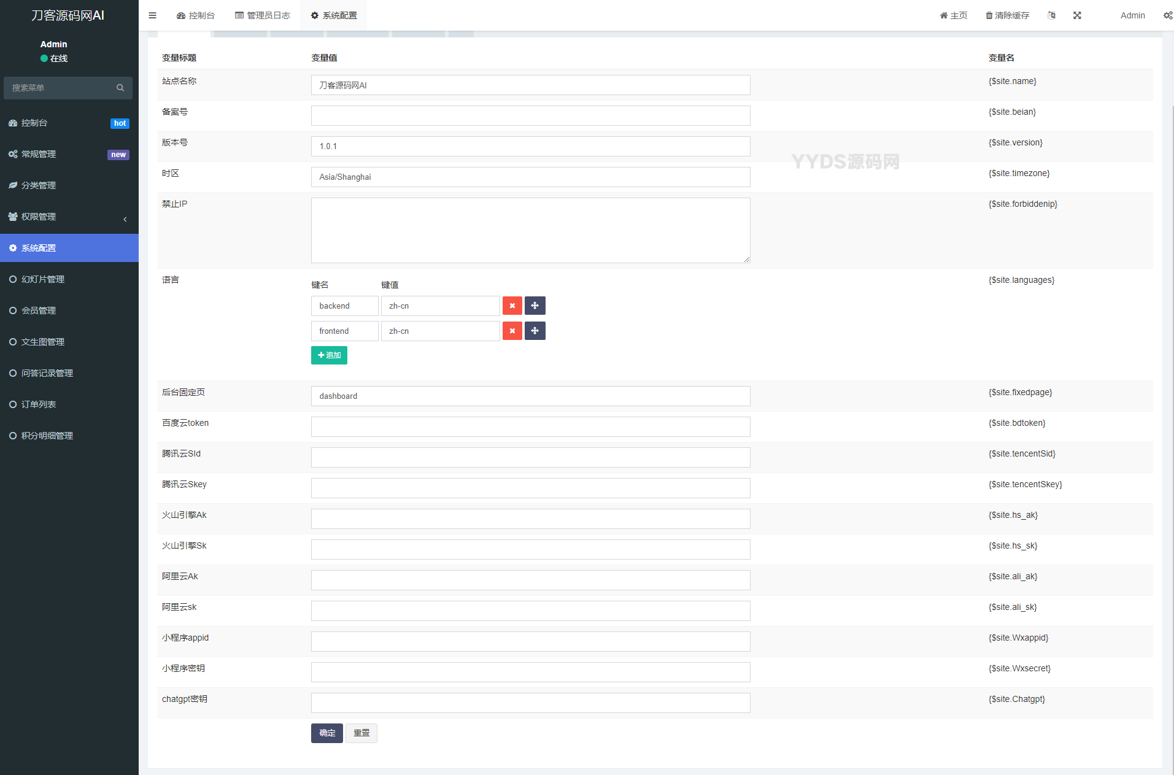Screen dimensions: 1174x775
Task: Click inside the 禁止IP textarea
Action: pos(530,230)
